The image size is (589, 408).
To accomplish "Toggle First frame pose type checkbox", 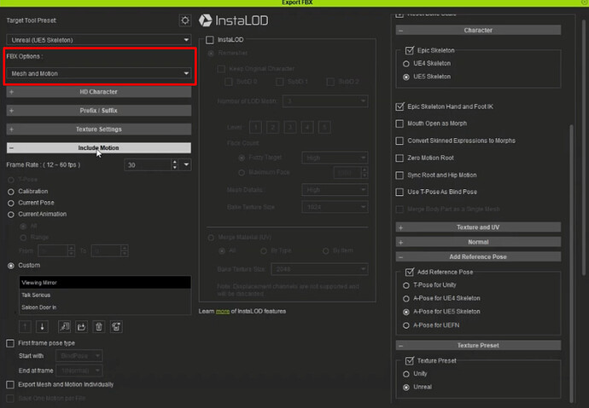I will click(x=10, y=343).
